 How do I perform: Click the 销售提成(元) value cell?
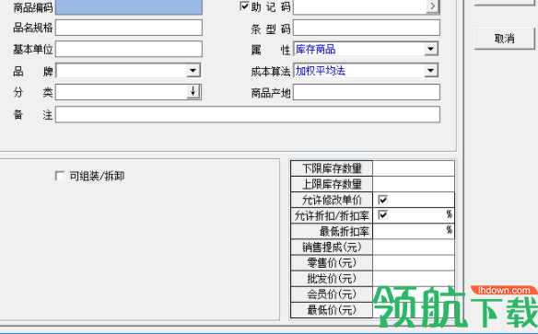coord(414,247)
